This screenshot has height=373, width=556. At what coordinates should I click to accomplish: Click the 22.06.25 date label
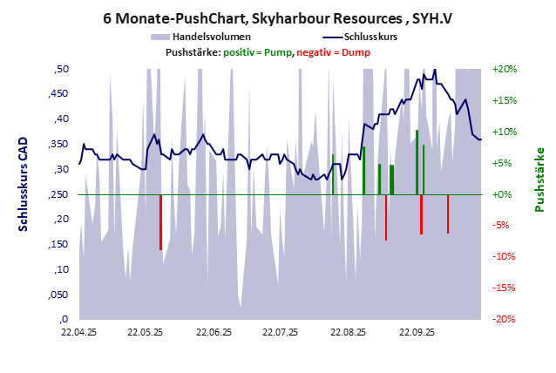pyautogui.click(x=213, y=332)
